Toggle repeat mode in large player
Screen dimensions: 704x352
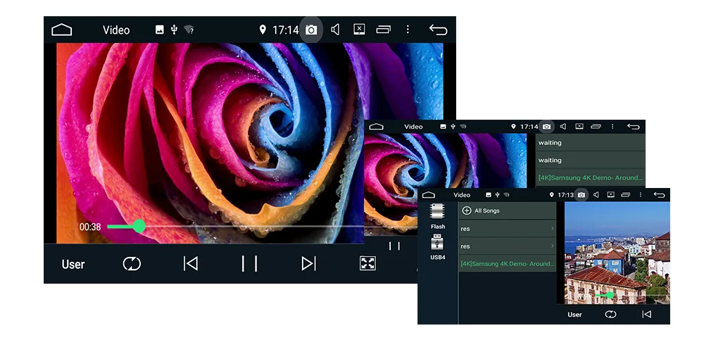(132, 263)
